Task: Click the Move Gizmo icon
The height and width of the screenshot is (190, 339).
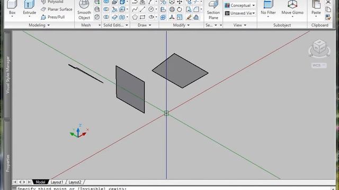Action: pyautogui.click(x=292, y=4)
